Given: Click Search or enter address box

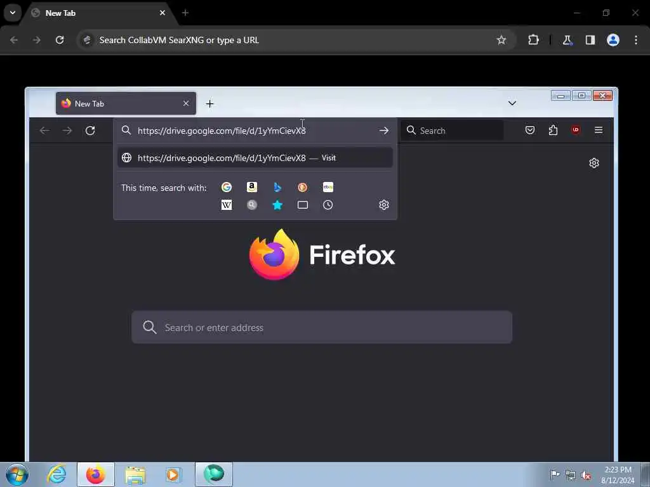Looking at the screenshot, I should (x=322, y=327).
